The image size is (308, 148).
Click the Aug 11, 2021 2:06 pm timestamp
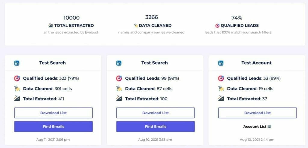click(54, 140)
